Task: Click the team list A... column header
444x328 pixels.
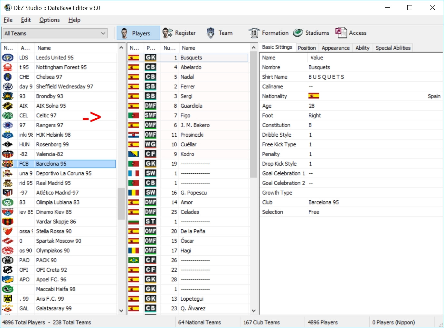Action: 25,48
